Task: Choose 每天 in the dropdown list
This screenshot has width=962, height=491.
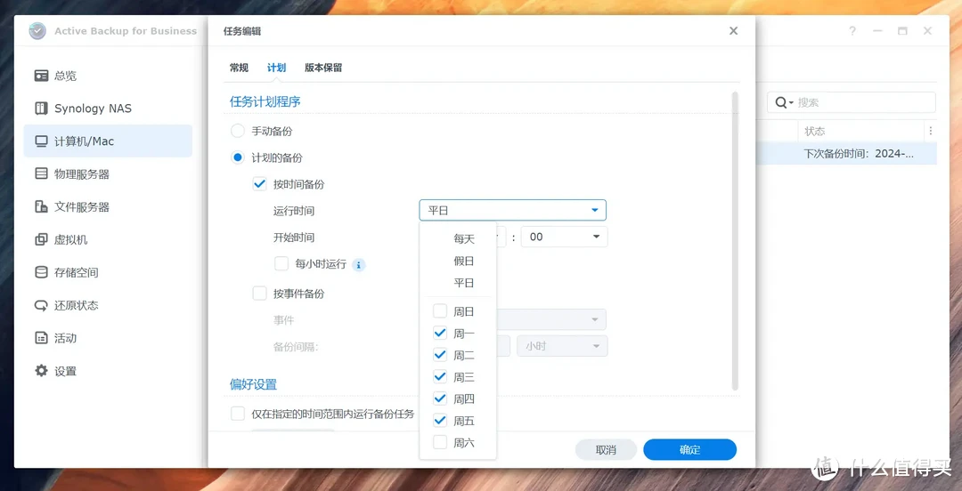Action: tap(464, 239)
